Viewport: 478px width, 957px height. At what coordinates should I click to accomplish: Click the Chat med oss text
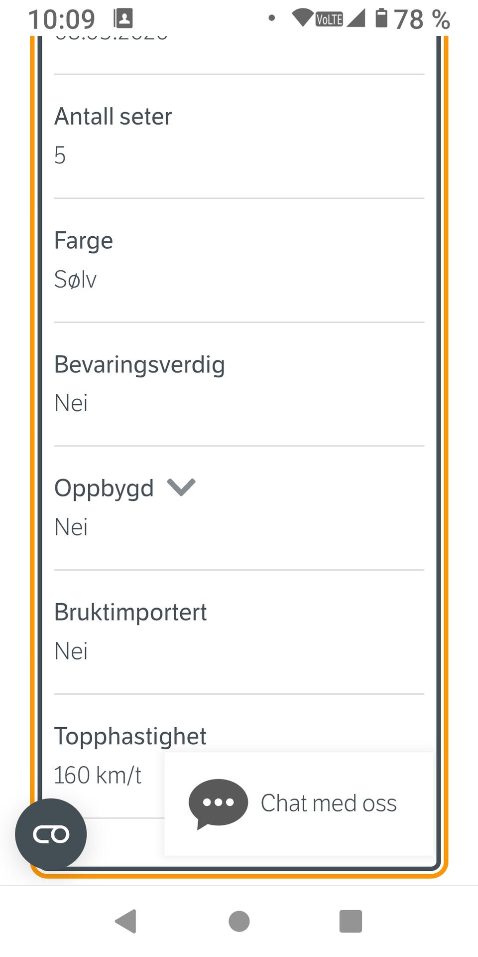[x=329, y=803]
